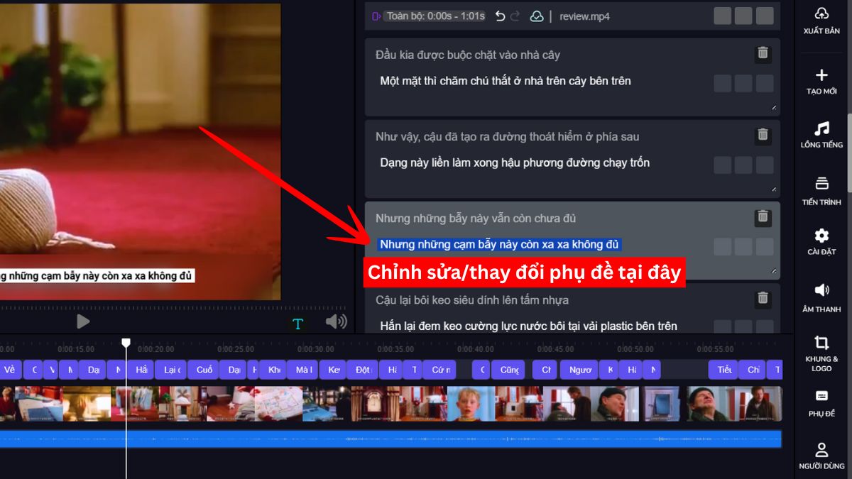The height and width of the screenshot is (479, 852).
Task: Select the 'Ngươ' subtitle clip on timeline
Action: [579, 370]
